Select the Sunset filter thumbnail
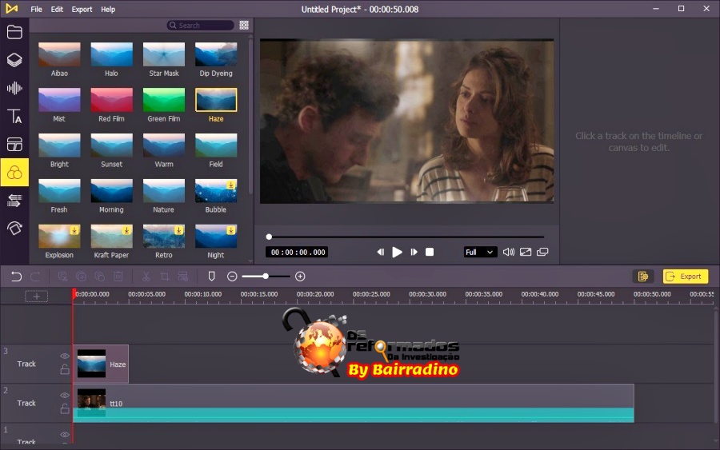 pos(111,145)
